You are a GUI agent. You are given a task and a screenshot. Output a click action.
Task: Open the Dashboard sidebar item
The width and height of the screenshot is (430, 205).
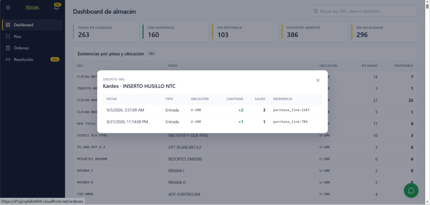(33, 25)
